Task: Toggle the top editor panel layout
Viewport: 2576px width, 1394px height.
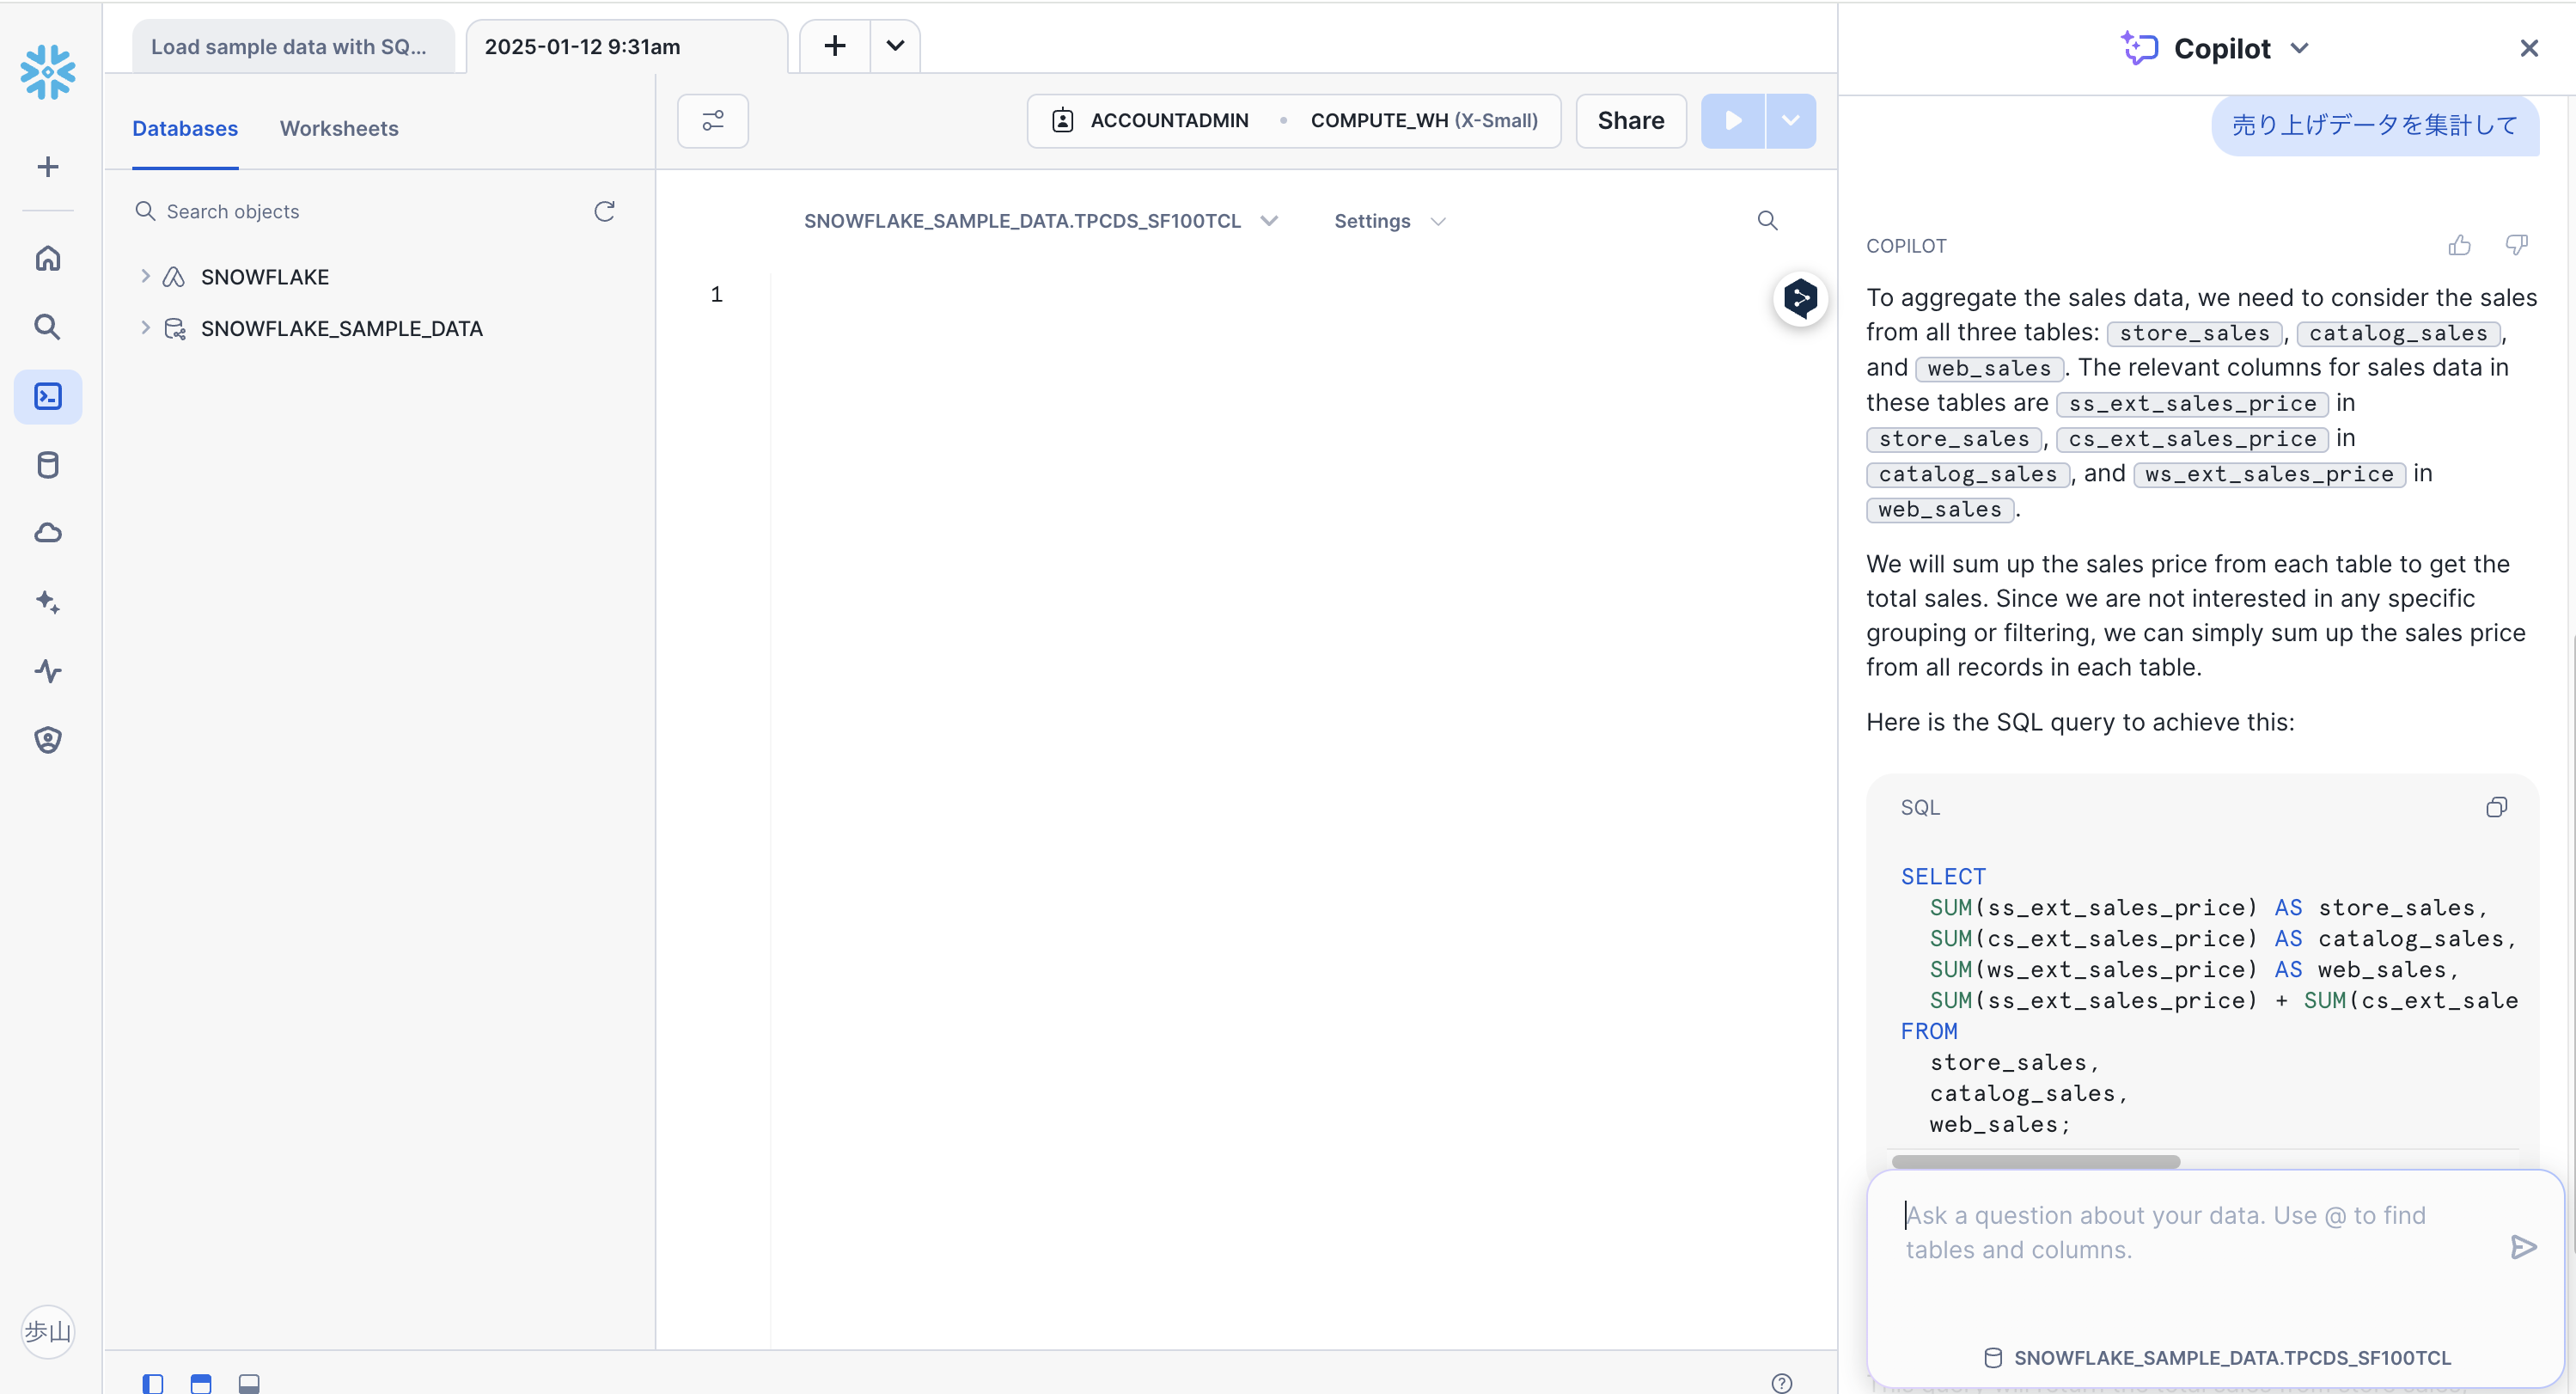Action: (x=201, y=1383)
